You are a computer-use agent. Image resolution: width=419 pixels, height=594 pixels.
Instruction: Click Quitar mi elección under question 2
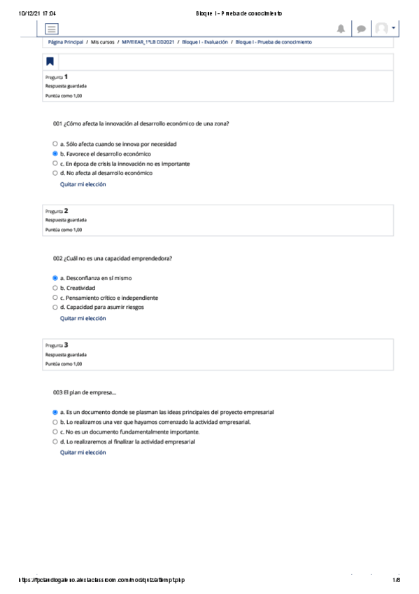(83, 319)
